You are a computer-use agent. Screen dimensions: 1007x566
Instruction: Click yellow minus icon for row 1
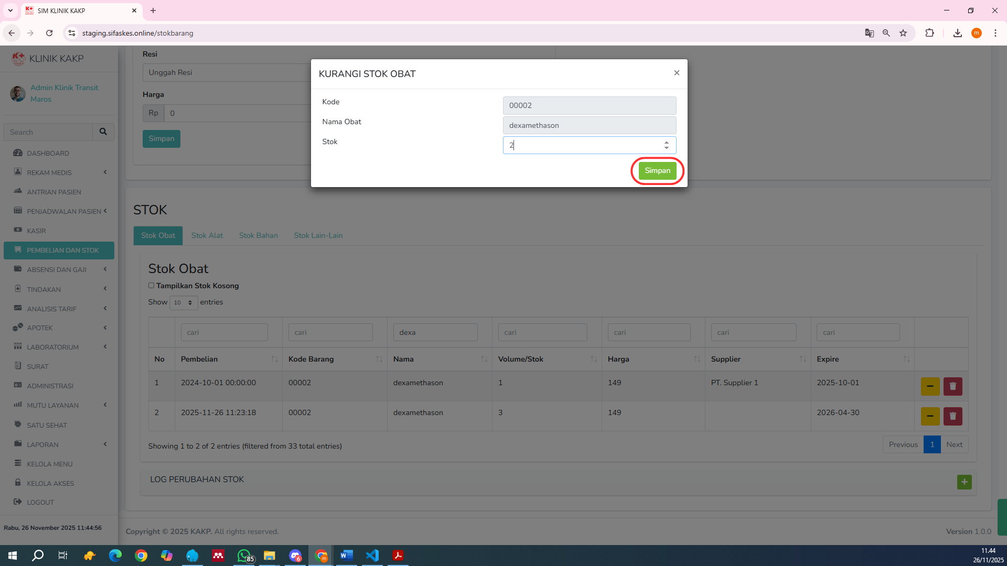click(x=930, y=387)
